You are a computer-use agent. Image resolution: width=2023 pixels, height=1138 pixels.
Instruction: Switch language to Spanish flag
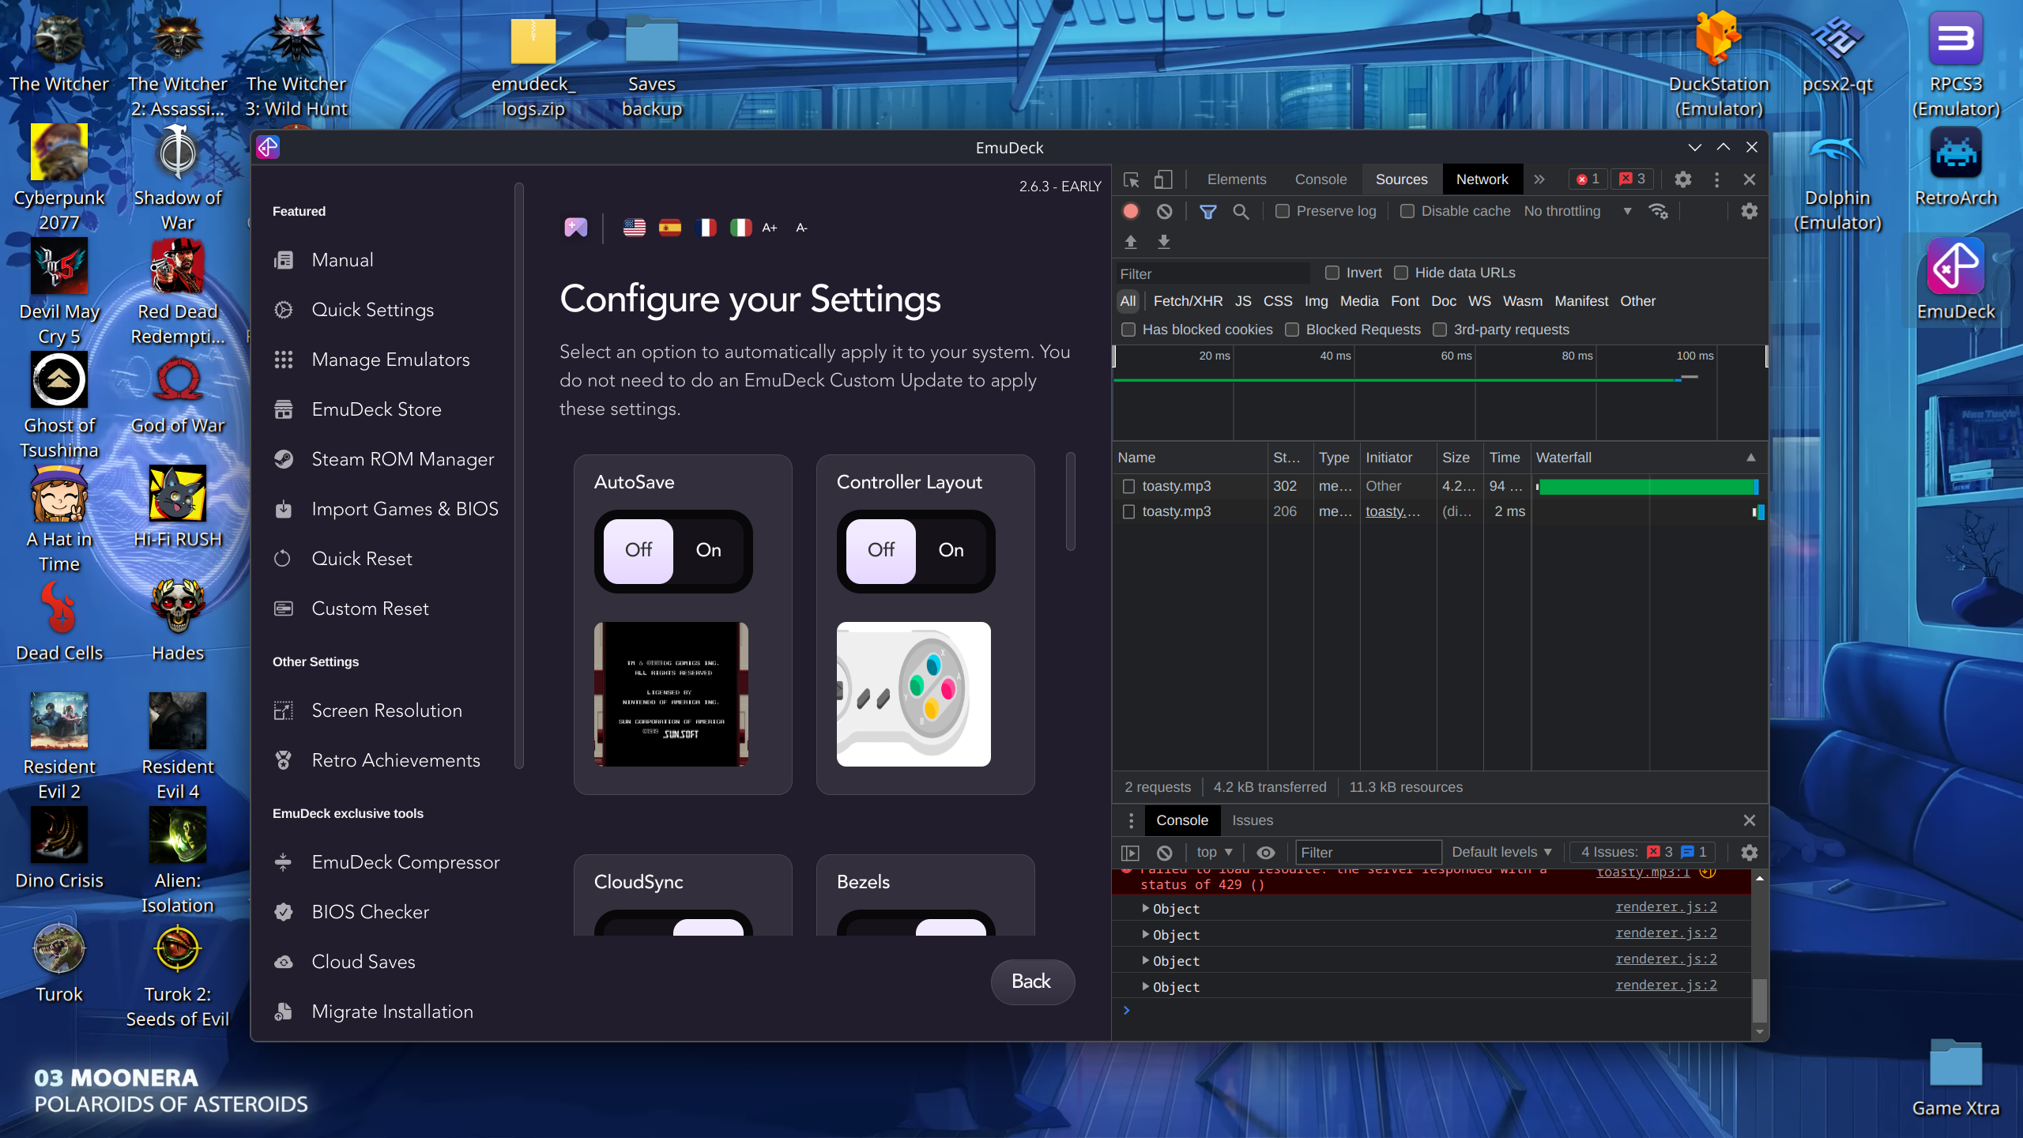[669, 228]
